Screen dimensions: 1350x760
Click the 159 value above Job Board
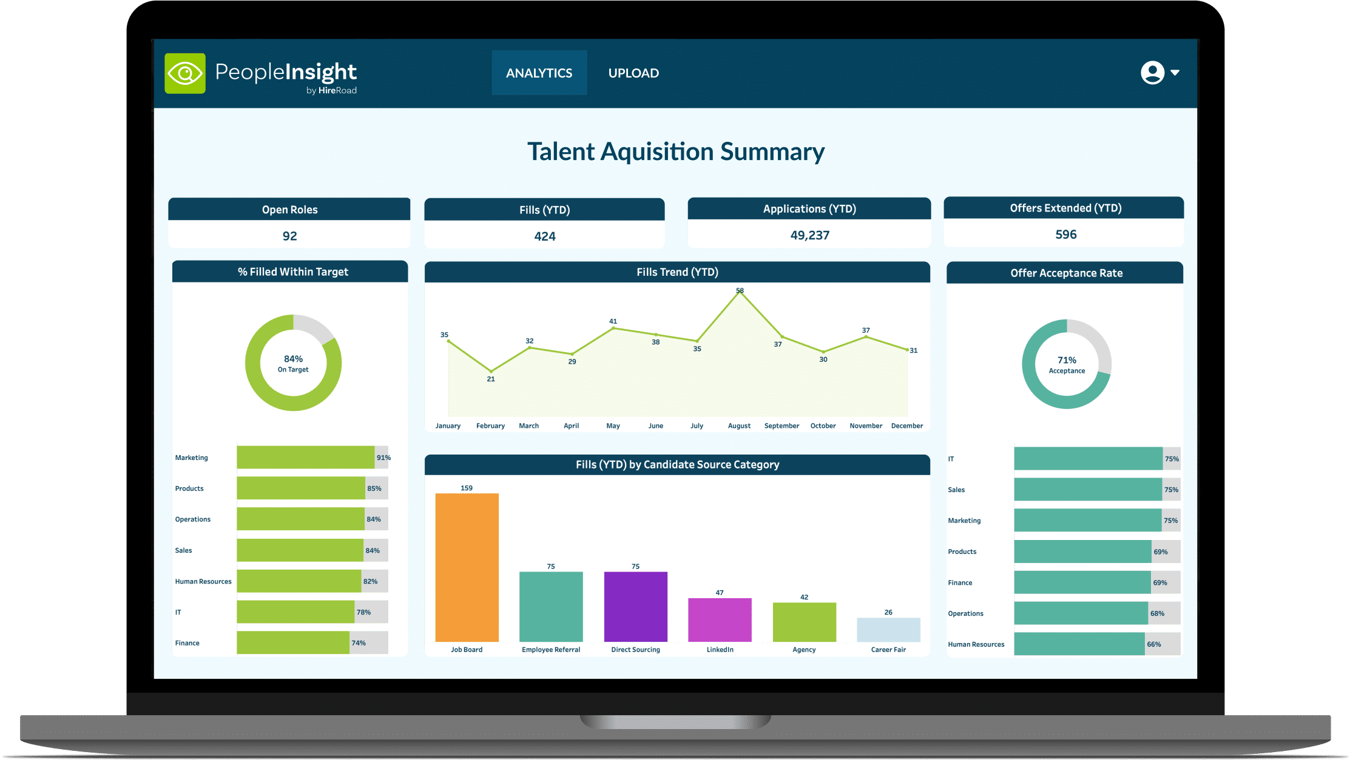pyautogui.click(x=467, y=488)
